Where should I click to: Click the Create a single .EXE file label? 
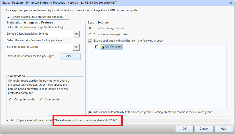[37, 17]
